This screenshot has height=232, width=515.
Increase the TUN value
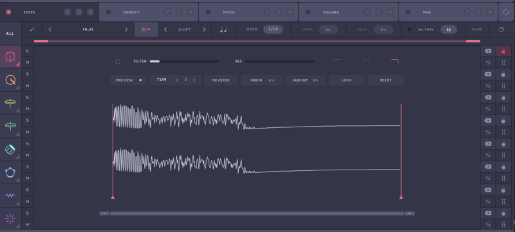click(195, 80)
